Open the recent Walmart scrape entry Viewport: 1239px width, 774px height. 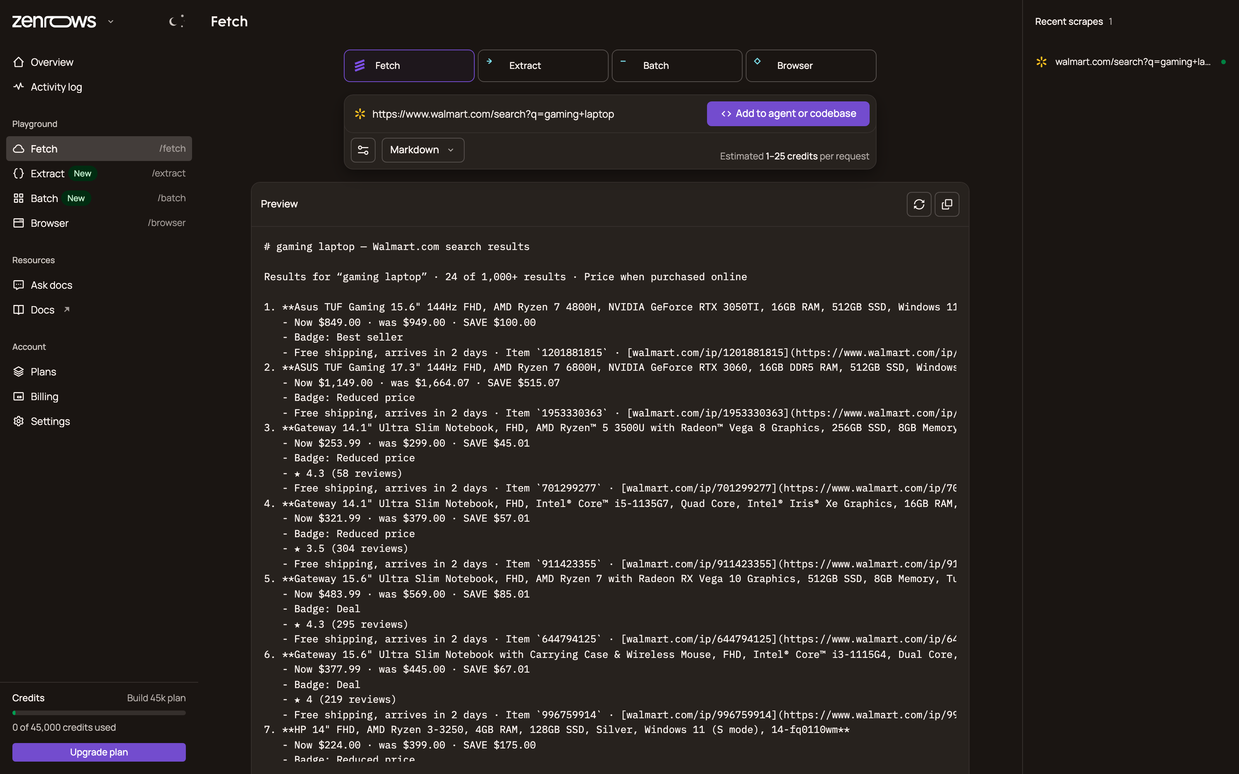(x=1131, y=62)
